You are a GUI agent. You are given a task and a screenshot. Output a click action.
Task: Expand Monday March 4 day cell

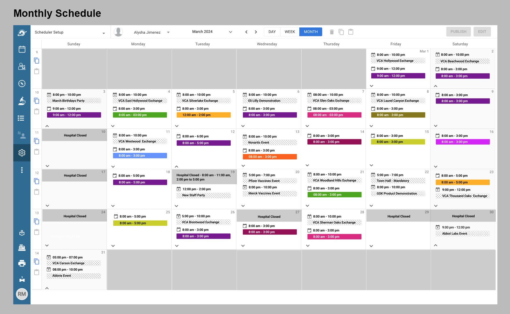tap(113, 126)
